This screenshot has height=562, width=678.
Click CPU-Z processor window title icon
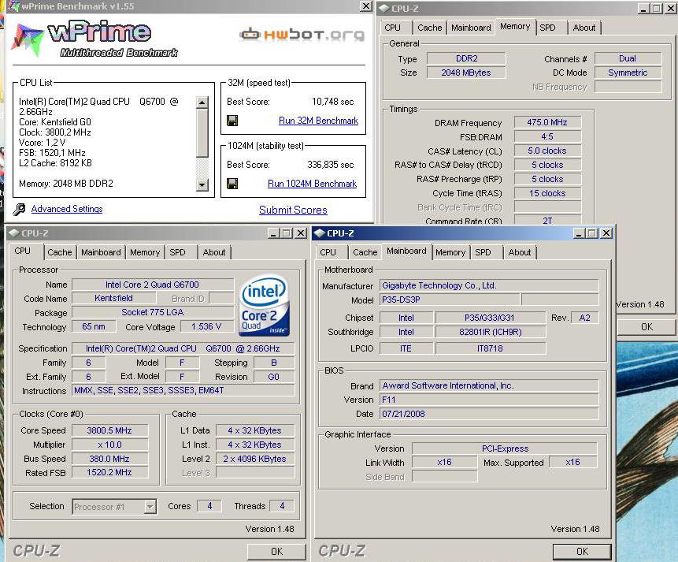(14, 233)
